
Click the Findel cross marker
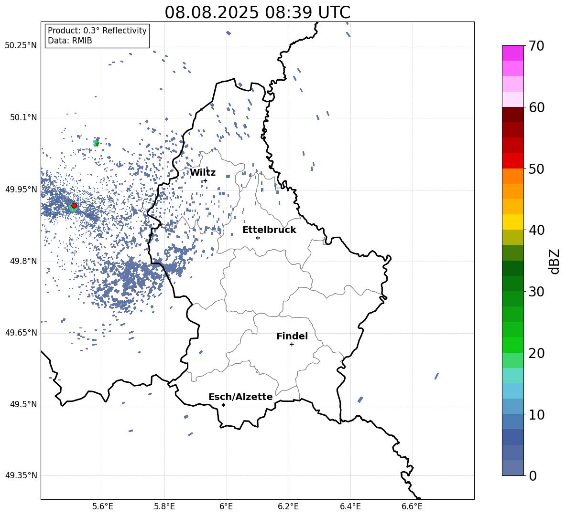tap(292, 345)
